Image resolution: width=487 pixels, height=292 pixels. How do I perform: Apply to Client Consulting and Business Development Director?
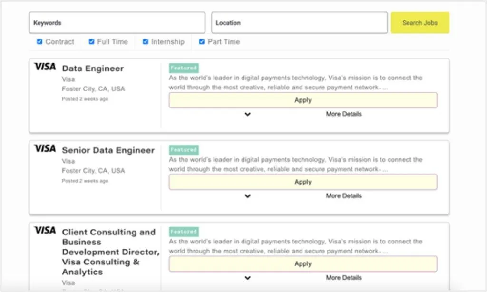(x=303, y=264)
